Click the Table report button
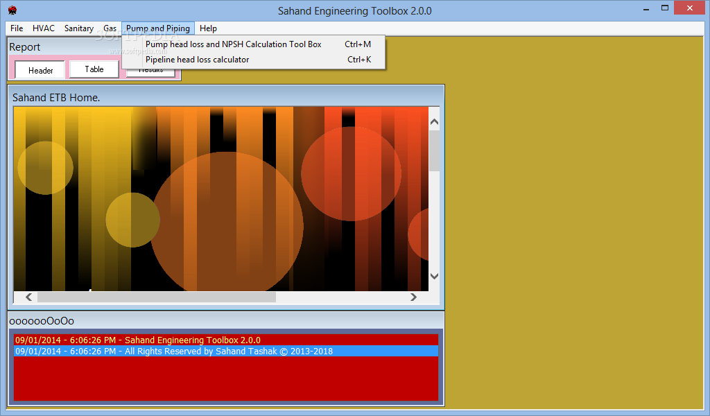This screenshot has height=416, width=710. pos(94,69)
